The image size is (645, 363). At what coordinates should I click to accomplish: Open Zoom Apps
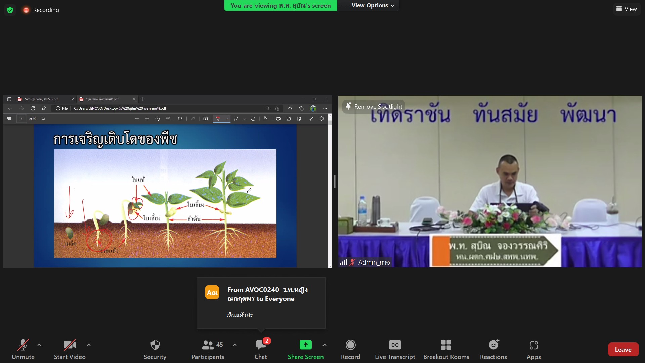tap(534, 350)
